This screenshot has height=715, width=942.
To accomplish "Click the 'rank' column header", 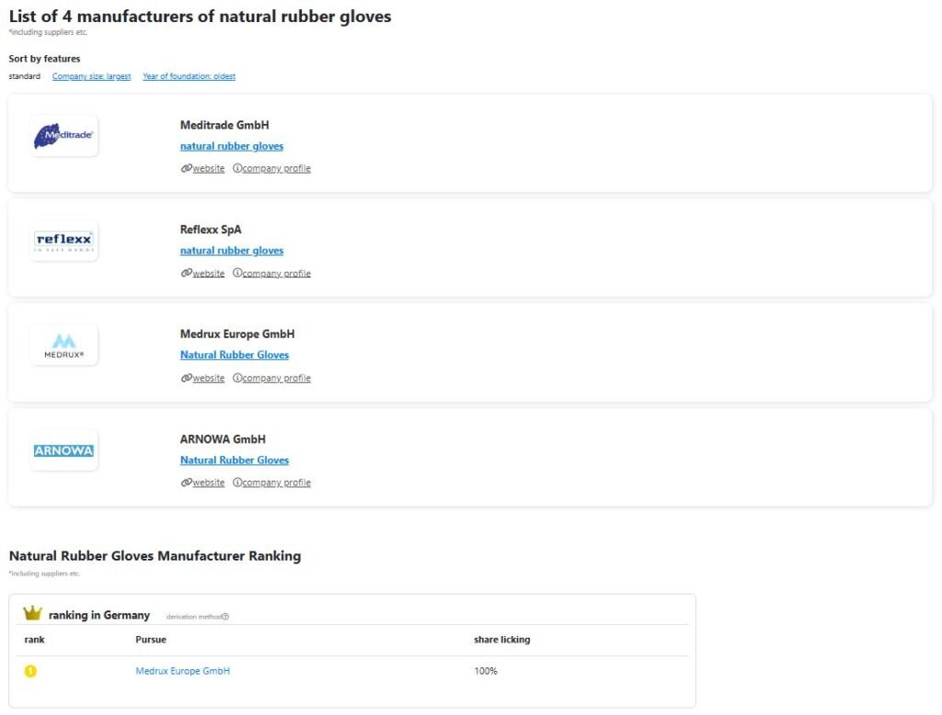I will click(34, 640).
